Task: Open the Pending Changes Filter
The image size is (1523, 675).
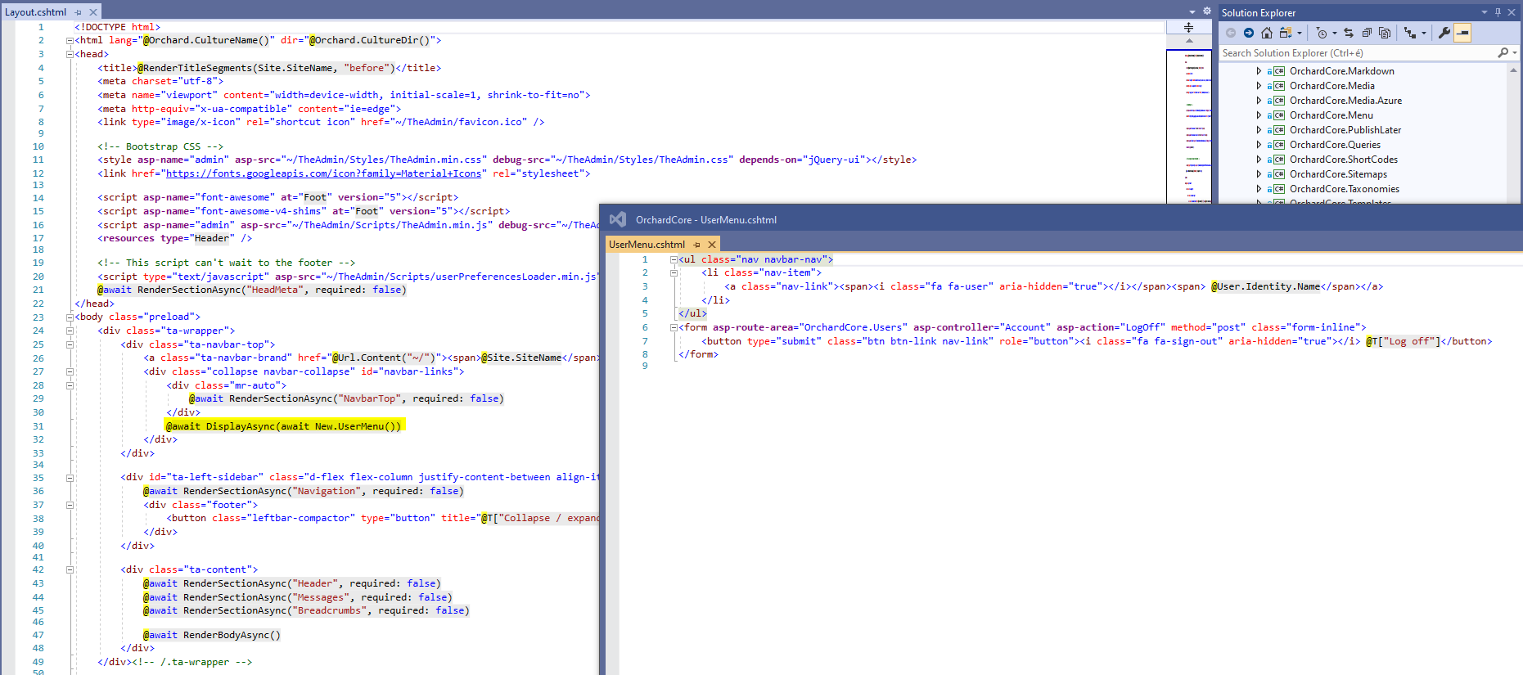Action: pos(1322,33)
